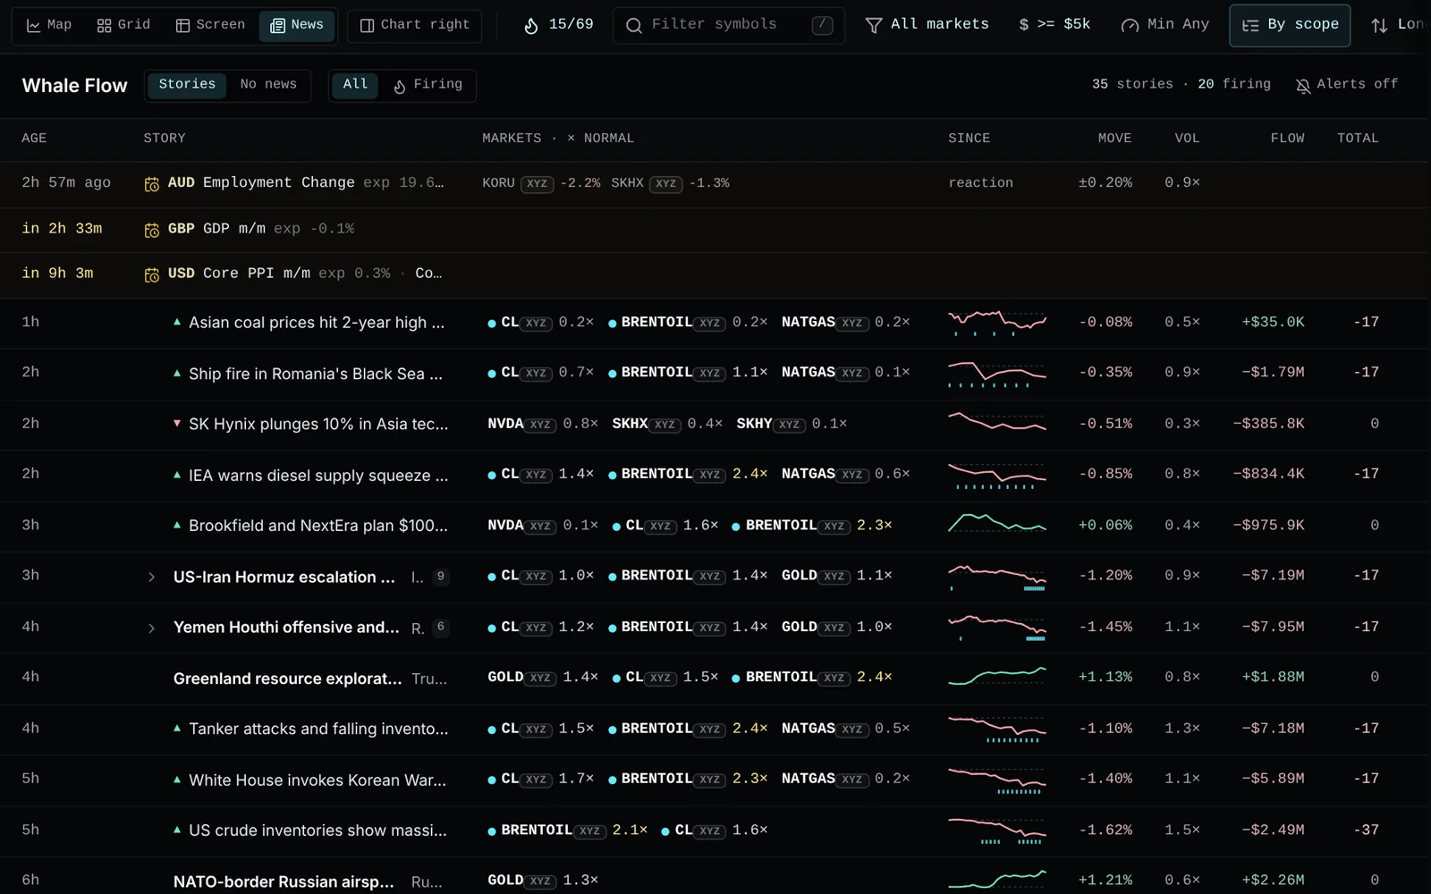
Task: Open the NATO-border Russian airspace story
Action: pos(284,882)
